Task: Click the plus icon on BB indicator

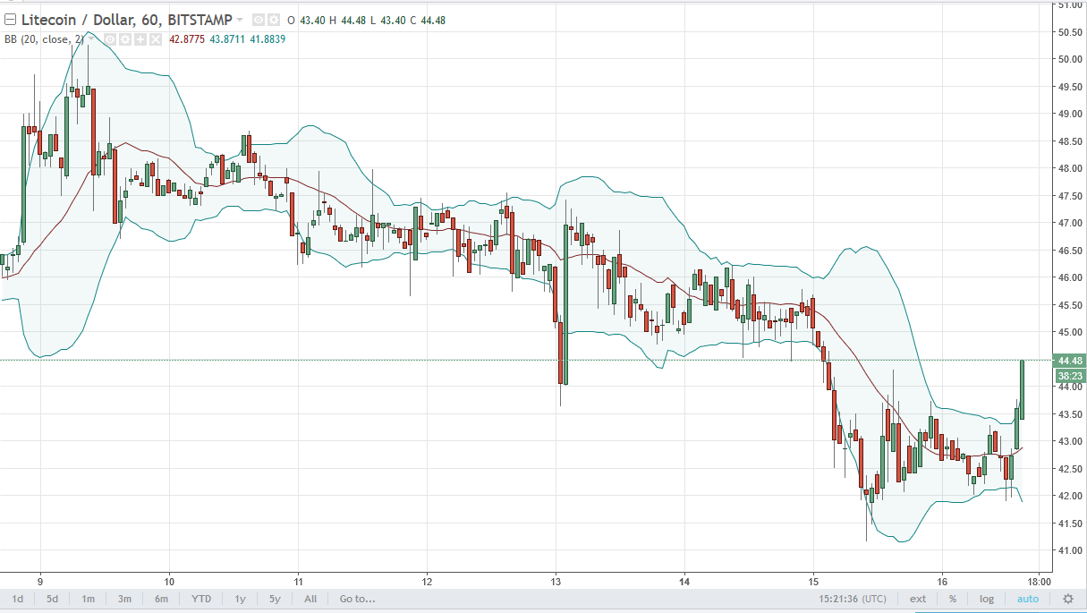Action: point(141,39)
